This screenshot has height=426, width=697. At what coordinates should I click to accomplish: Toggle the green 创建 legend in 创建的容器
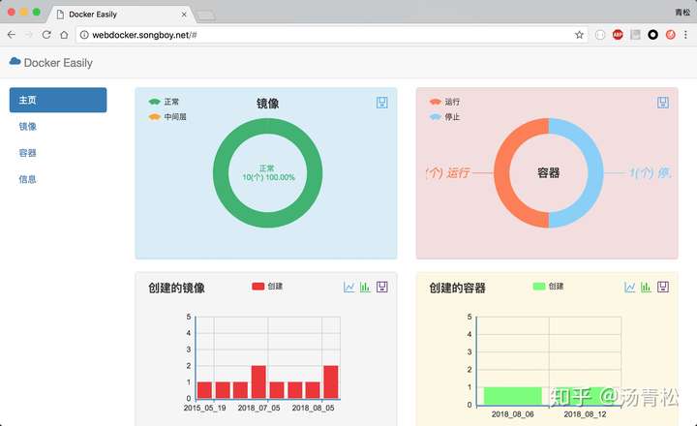pos(548,287)
